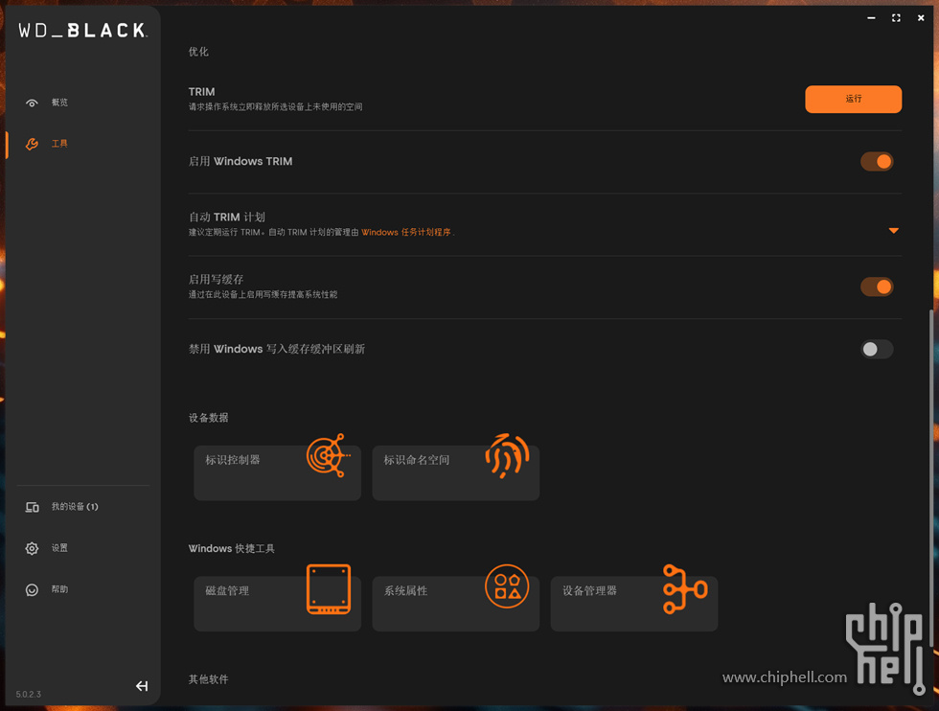This screenshot has height=711, width=939.
Task: Click the wrench tools icon in sidebar
Action: click(32, 144)
